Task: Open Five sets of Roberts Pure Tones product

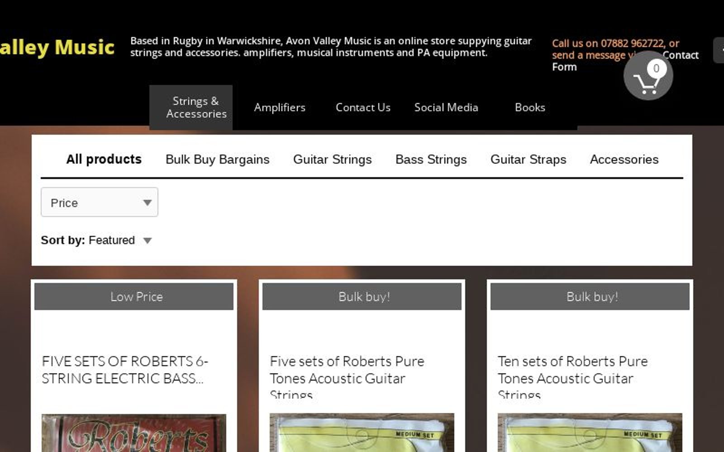Action: (x=347, y=377)
